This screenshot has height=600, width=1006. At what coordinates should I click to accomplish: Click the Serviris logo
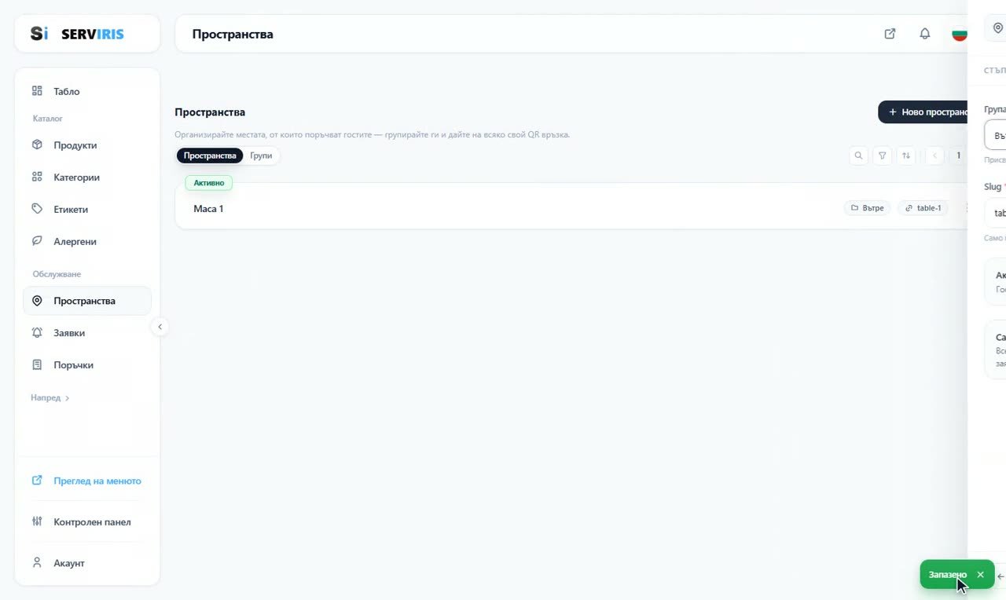coord(77,34)
